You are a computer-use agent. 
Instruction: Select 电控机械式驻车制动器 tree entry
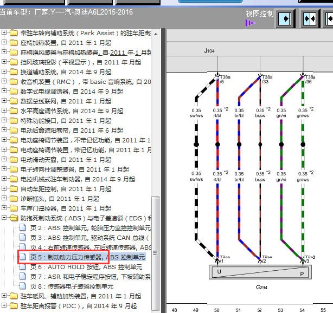pyautogui.click(x=78, y=179)
